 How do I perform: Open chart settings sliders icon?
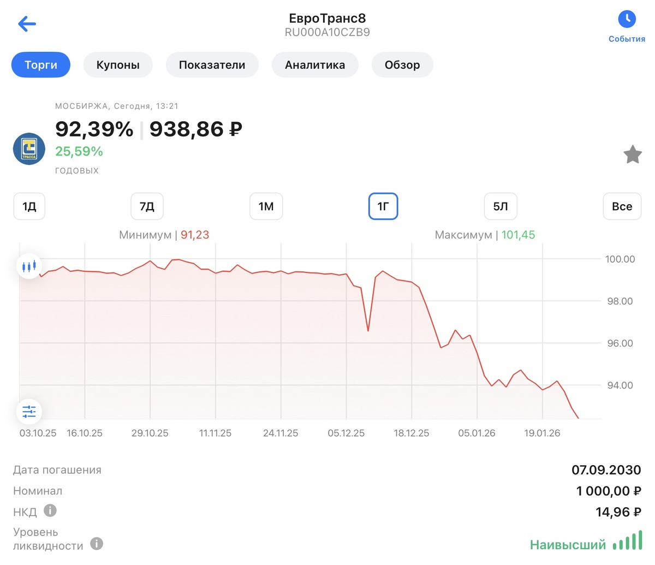(29, 412)
